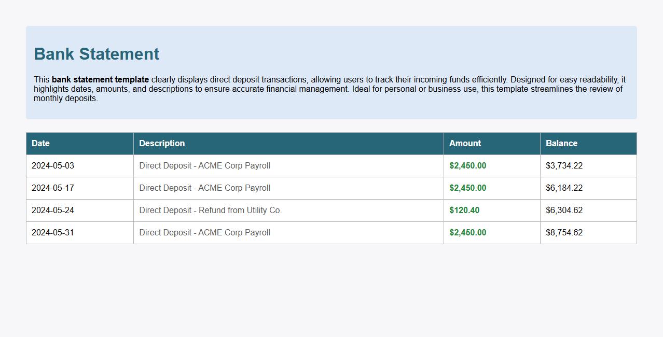Click the date 2024-05-17 cell
Screen dimensions: 663x337
52,188
